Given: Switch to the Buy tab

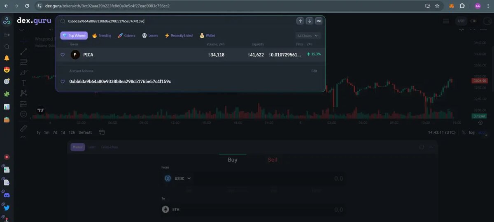Looking at the screenshot, I should pyautogui.click(x=232, y=160).
